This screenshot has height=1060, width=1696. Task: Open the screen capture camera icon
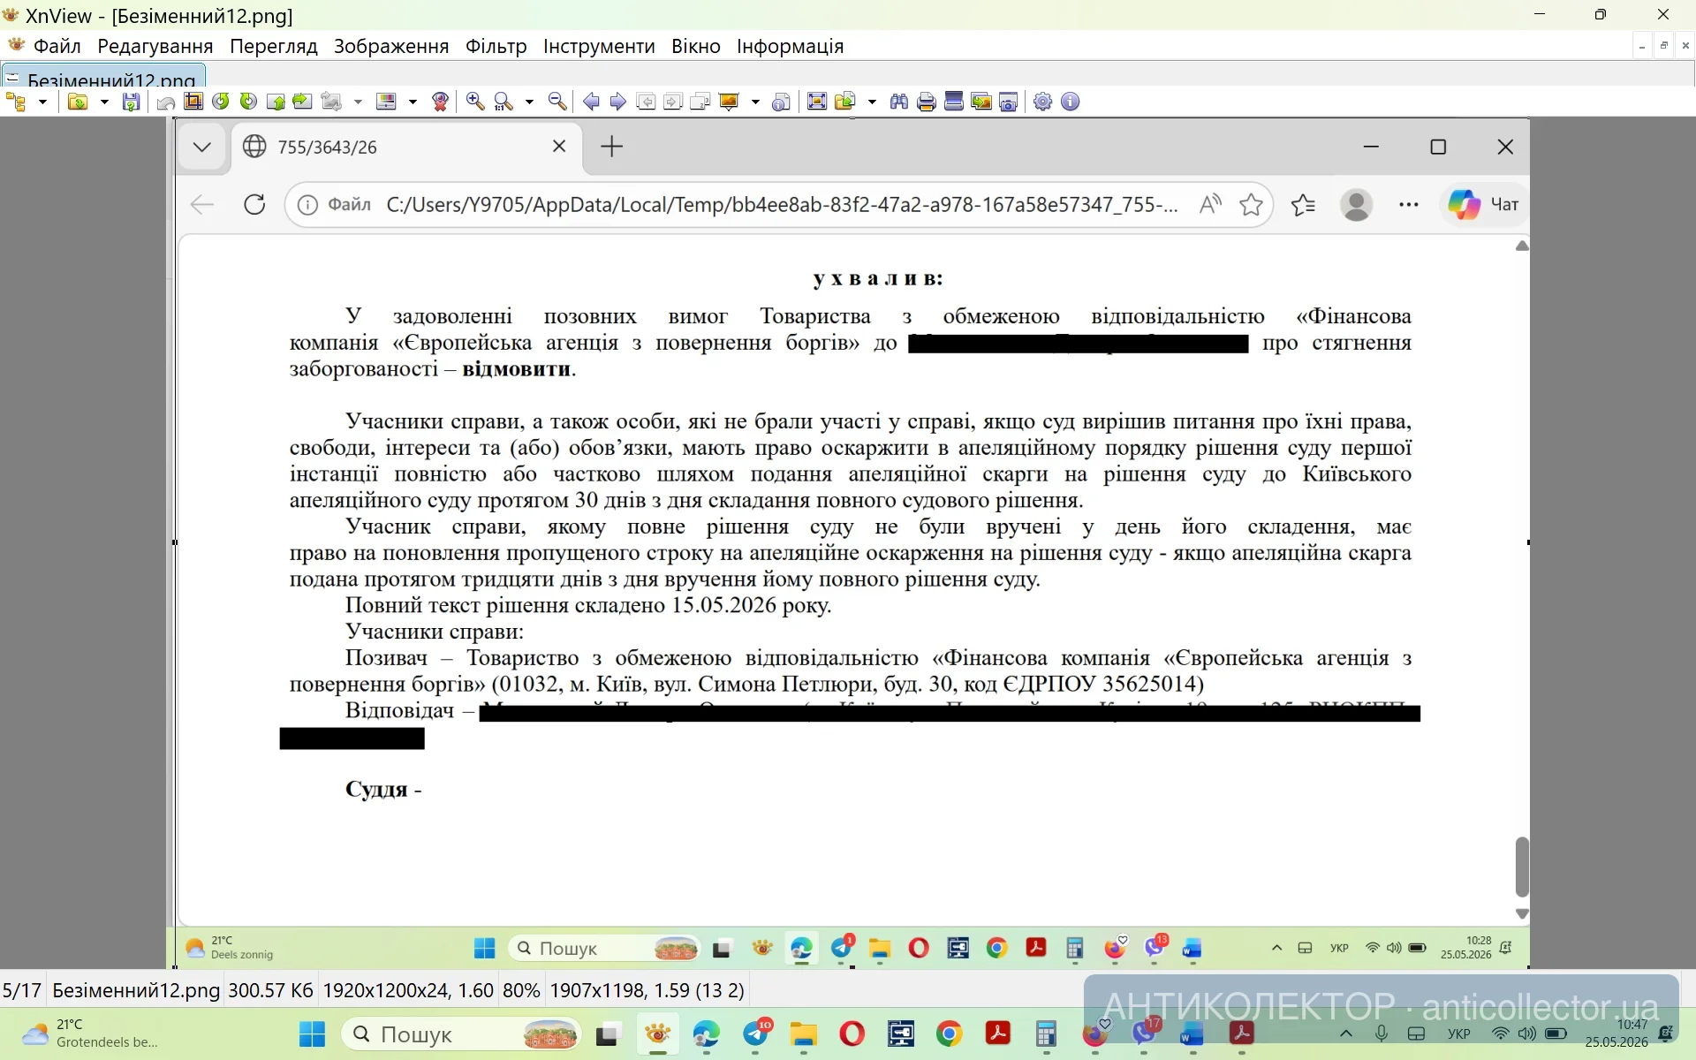coord(1009,102)
